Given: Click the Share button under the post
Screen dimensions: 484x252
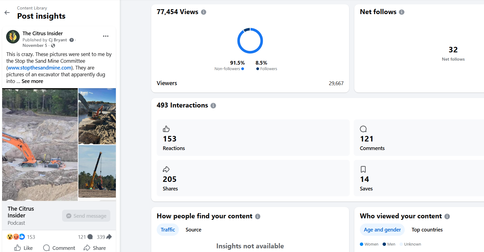Looking at the screenshot, I should tap(95, 248).
